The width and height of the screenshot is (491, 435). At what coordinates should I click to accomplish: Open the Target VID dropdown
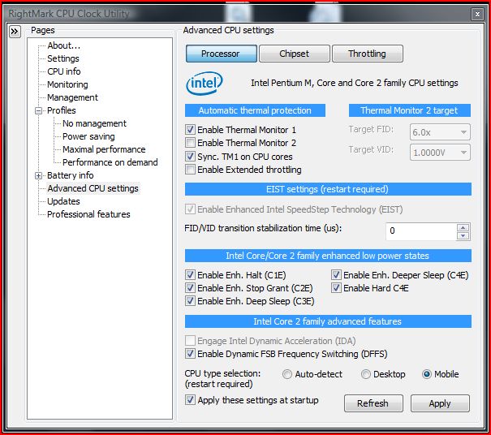(440, 153)
